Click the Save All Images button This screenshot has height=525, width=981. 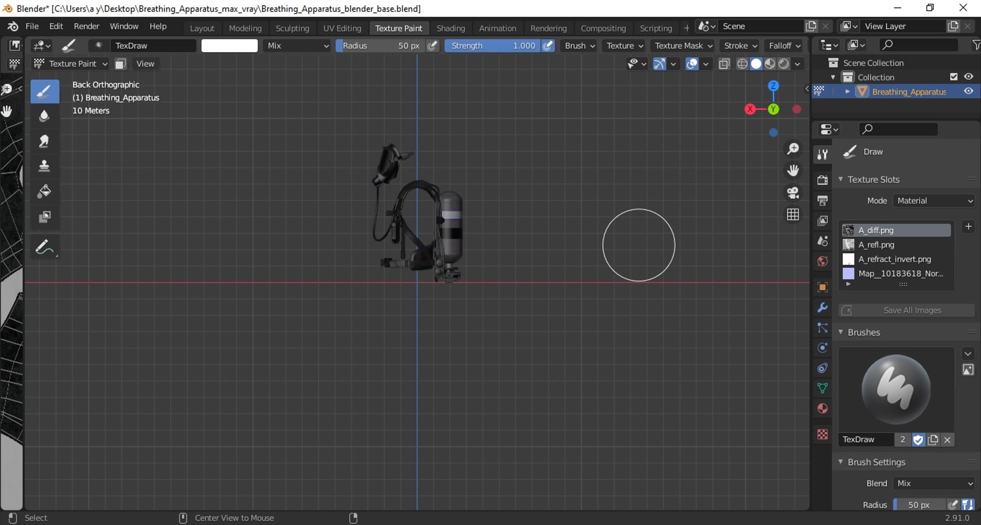pyautogui.click(x=906, y=311)
